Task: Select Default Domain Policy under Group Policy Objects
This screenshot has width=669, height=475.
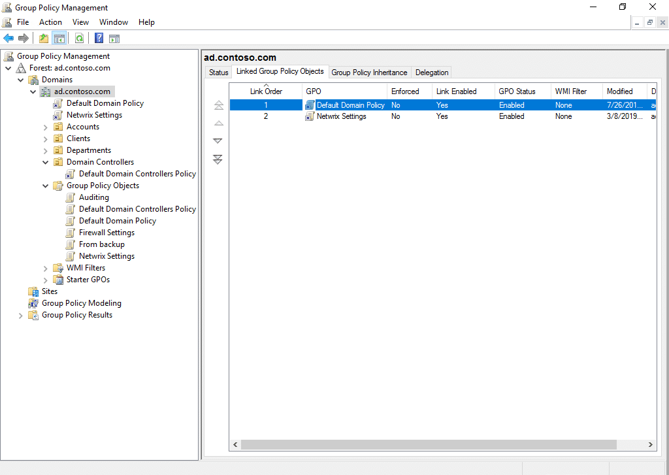Action: pyautogui.click(x=118, y=221)
